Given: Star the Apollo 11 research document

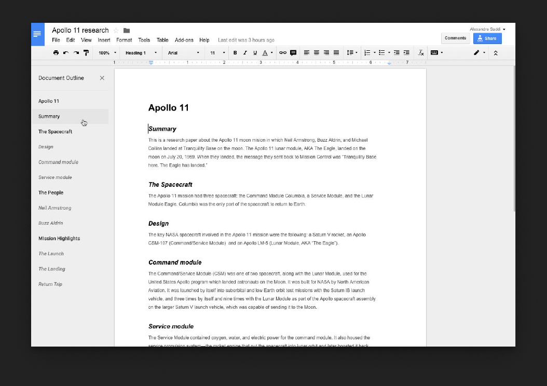Looking at the screenshot, I should pyautogui.click(x=116, y=31).
